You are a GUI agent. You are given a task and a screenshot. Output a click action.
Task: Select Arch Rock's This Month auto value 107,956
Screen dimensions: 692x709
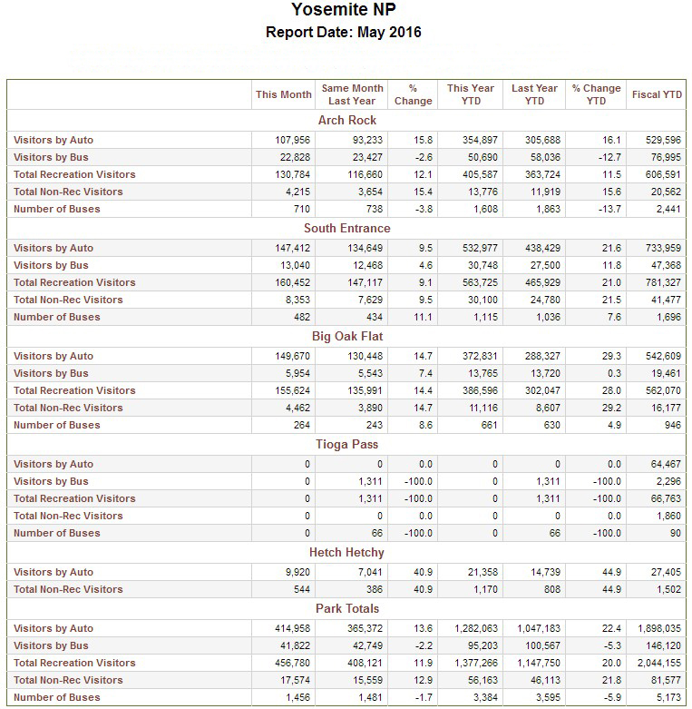tap(292, 140)
